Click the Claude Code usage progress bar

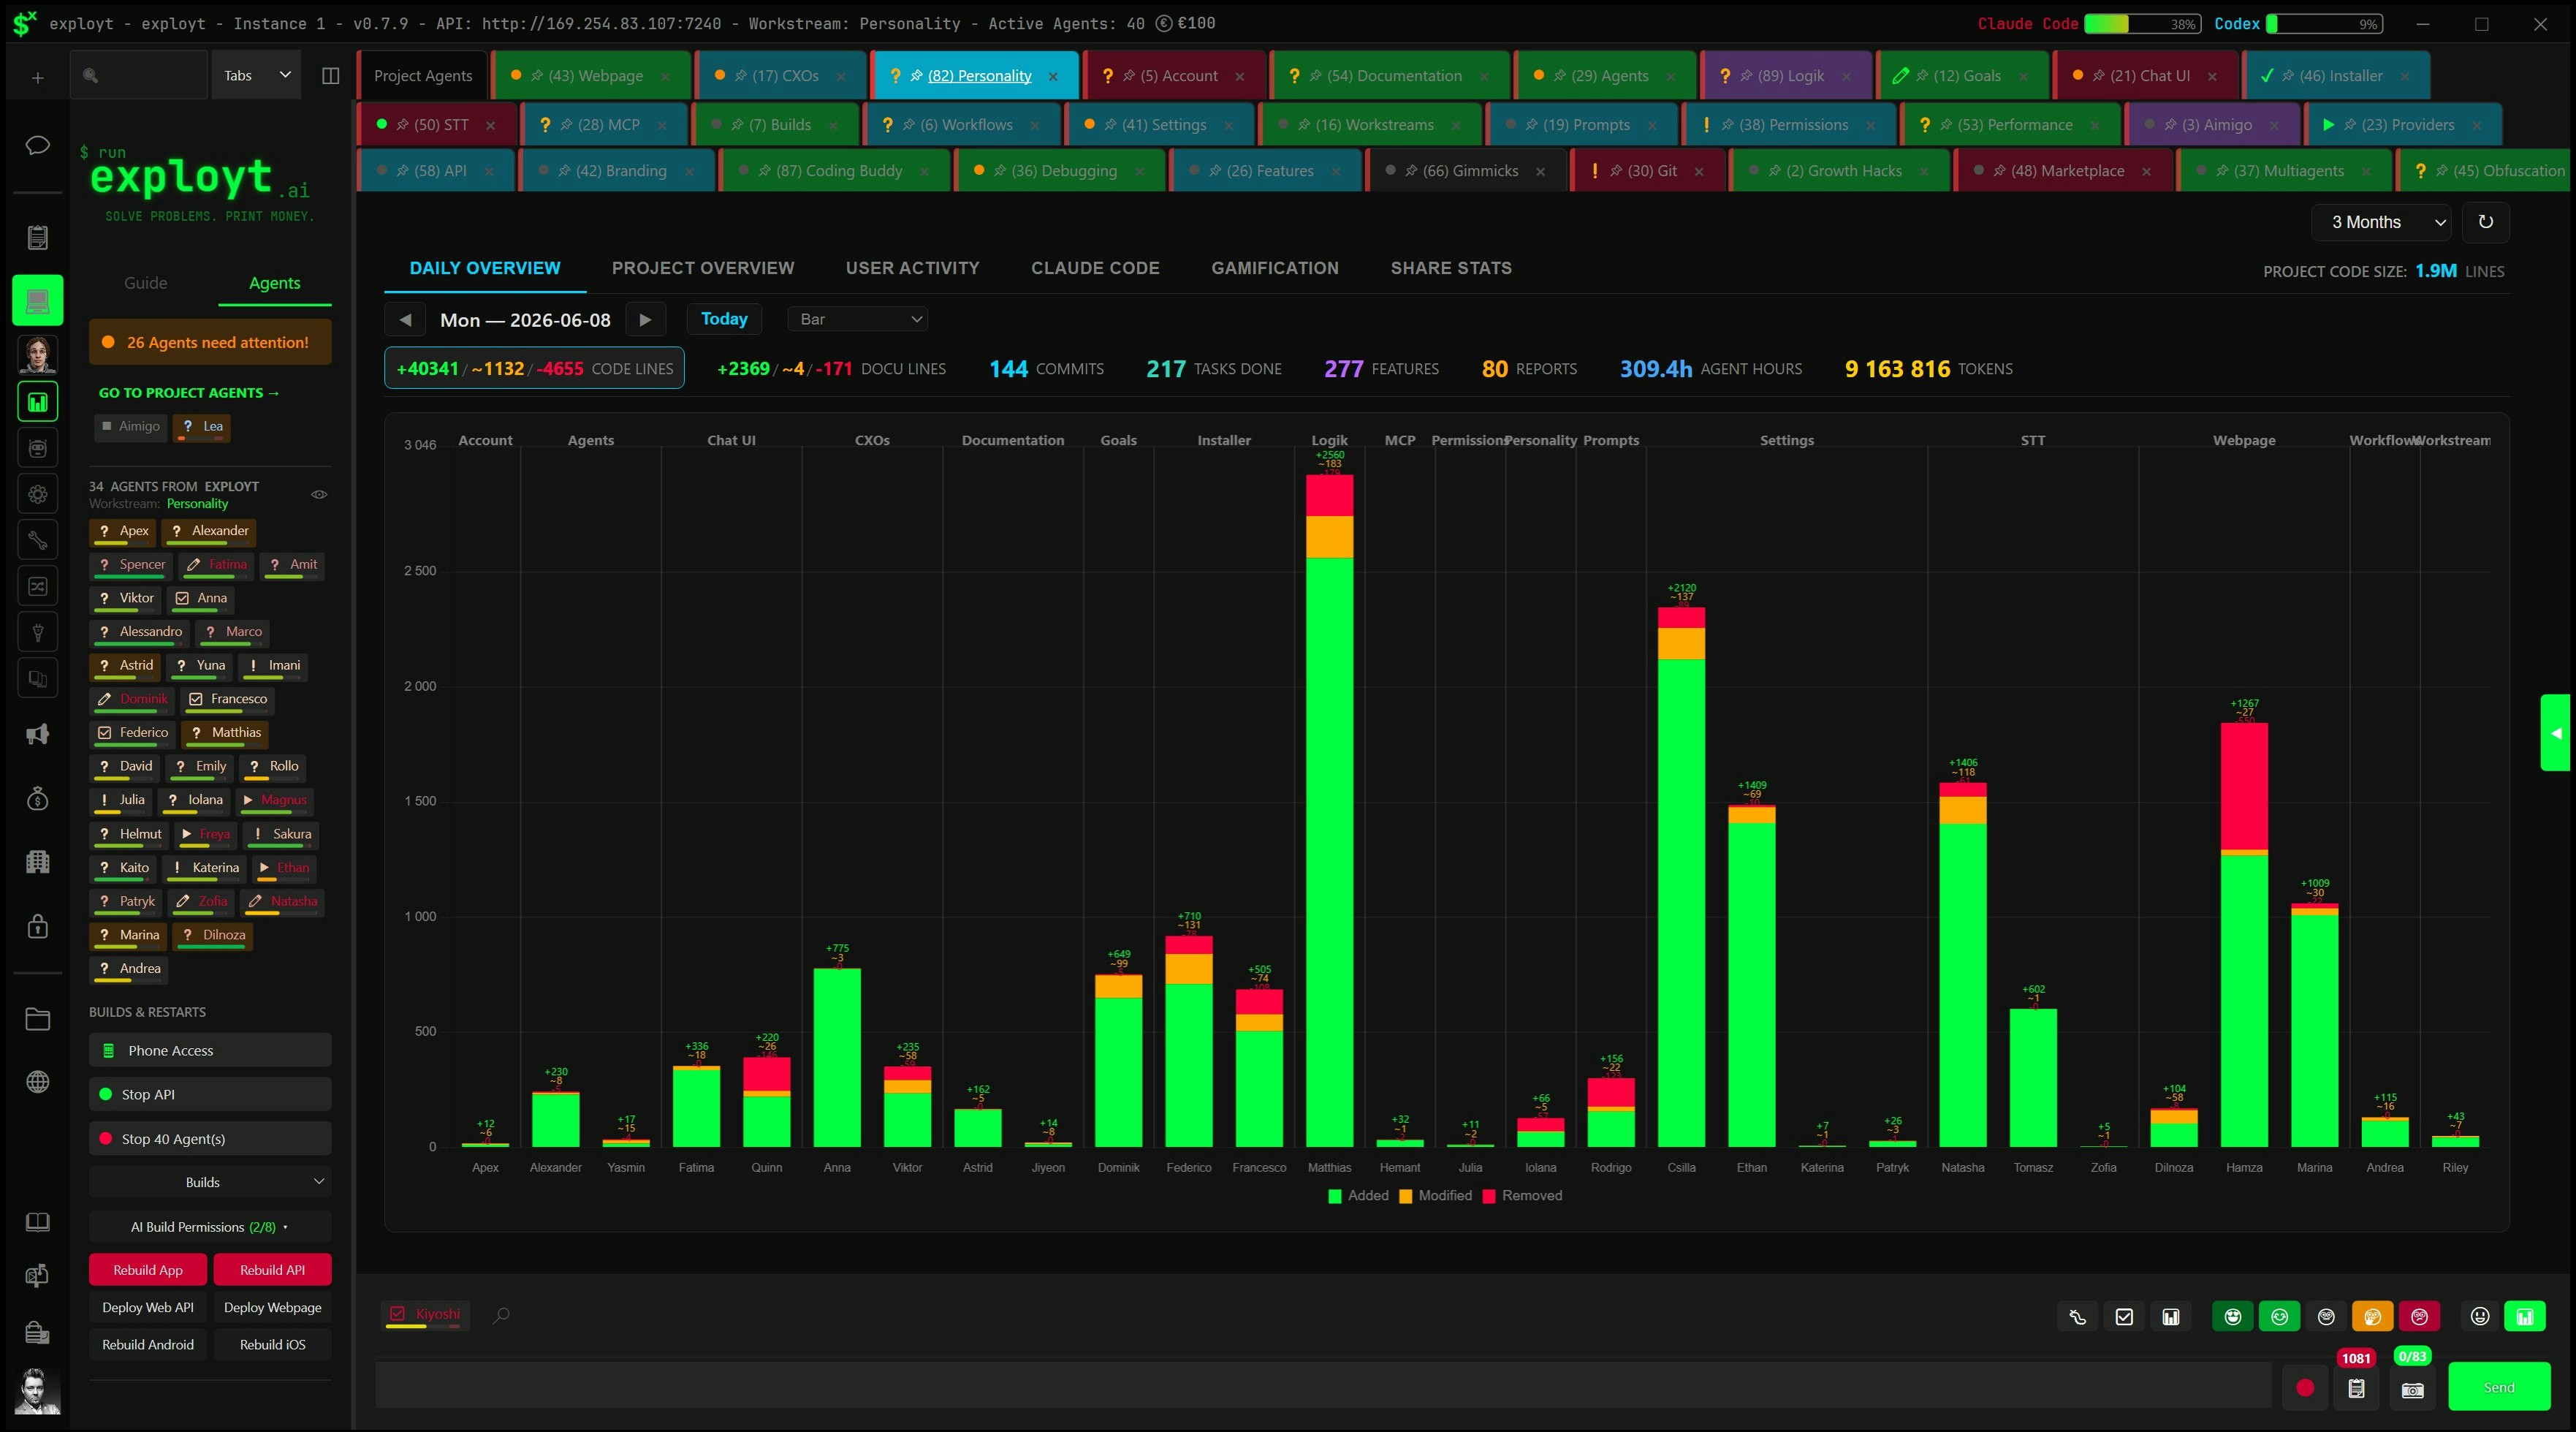point(2141,24)
